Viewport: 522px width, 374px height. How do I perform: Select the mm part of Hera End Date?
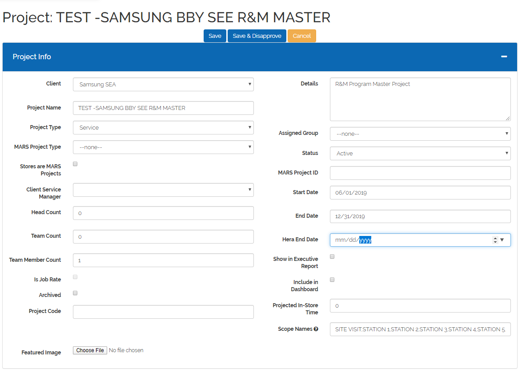pyautogui.click(x=340, y=240)
